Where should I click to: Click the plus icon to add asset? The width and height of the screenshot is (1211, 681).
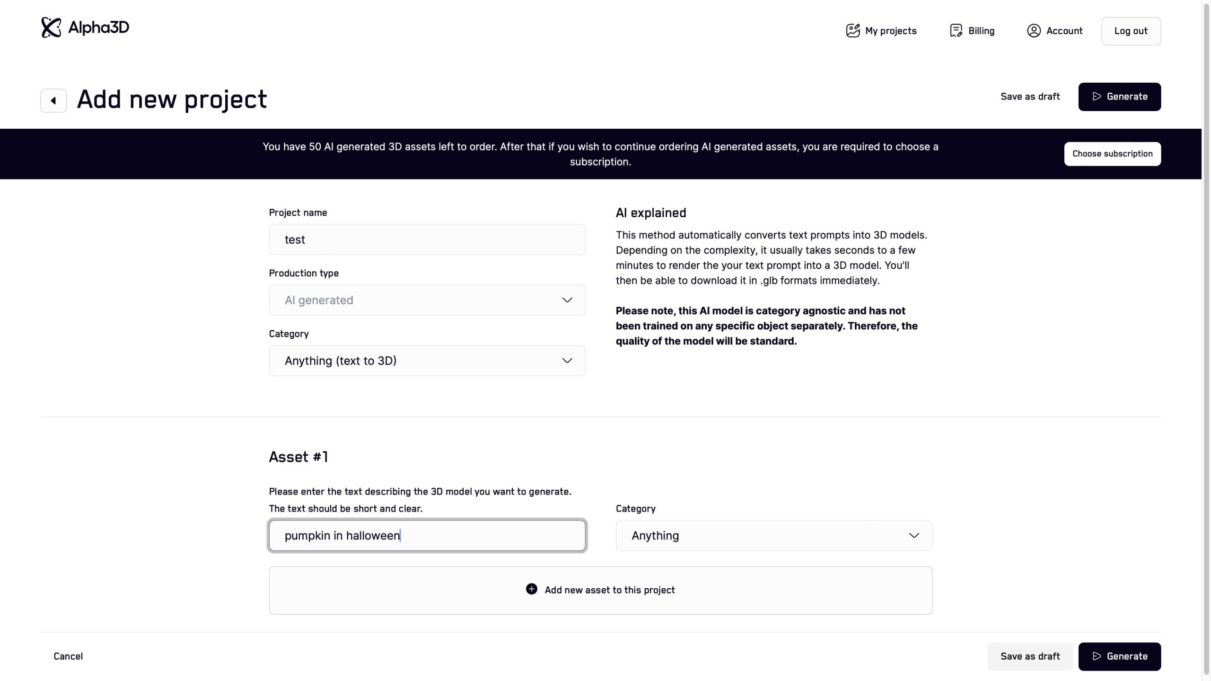tap(531, 589)
